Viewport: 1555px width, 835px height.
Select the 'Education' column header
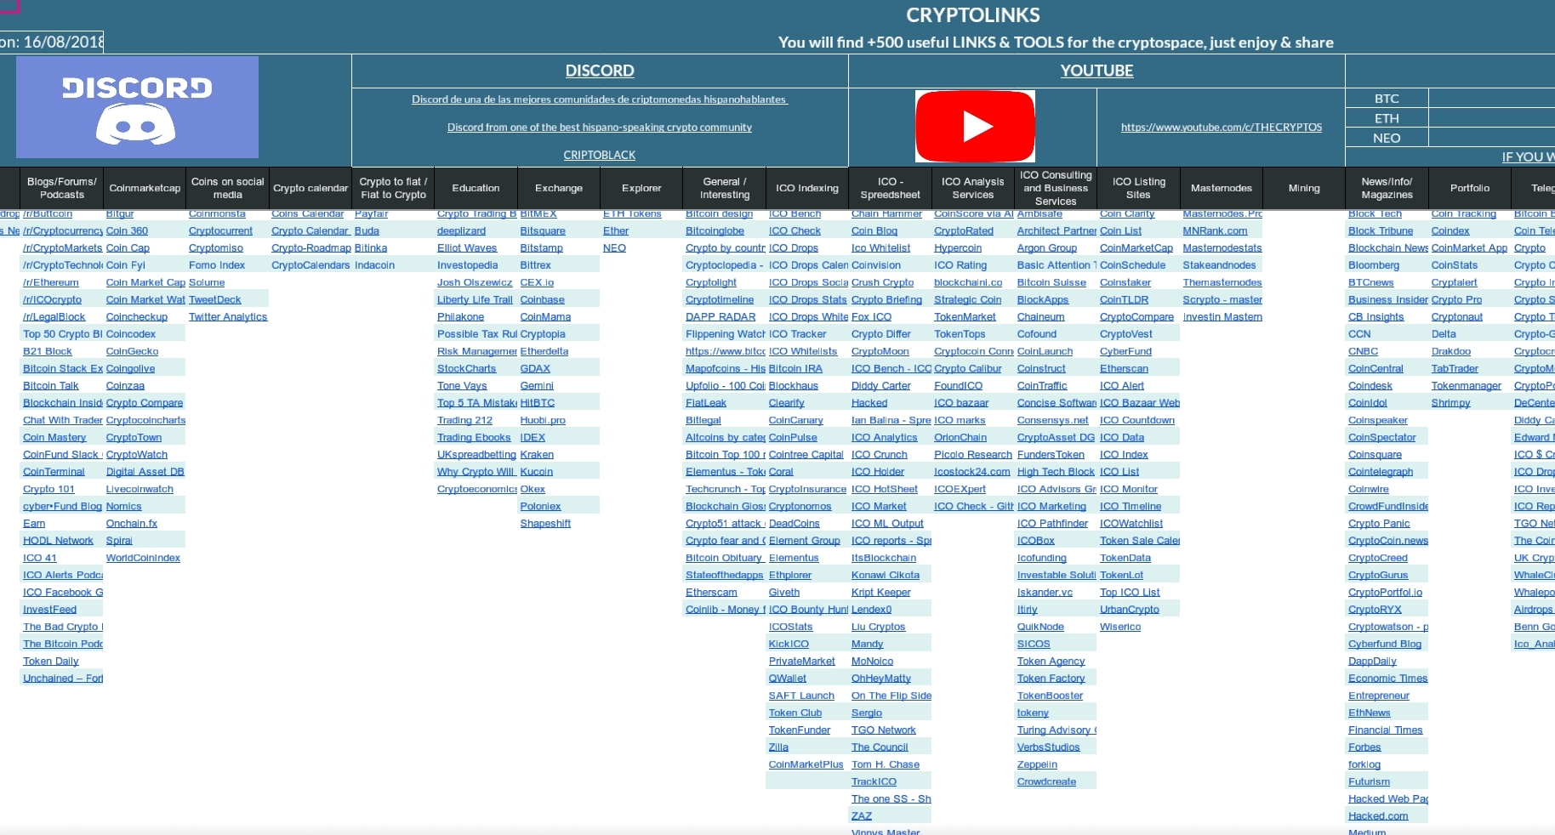click(476, 188)
